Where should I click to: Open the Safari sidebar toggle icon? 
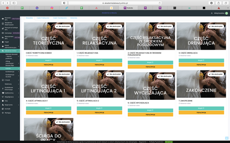click(x=14, y=3)
